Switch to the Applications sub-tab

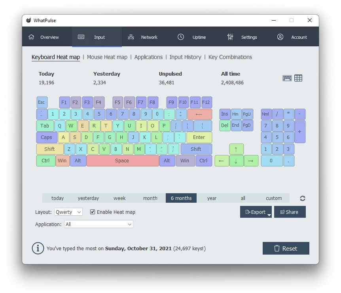[148, 57]
